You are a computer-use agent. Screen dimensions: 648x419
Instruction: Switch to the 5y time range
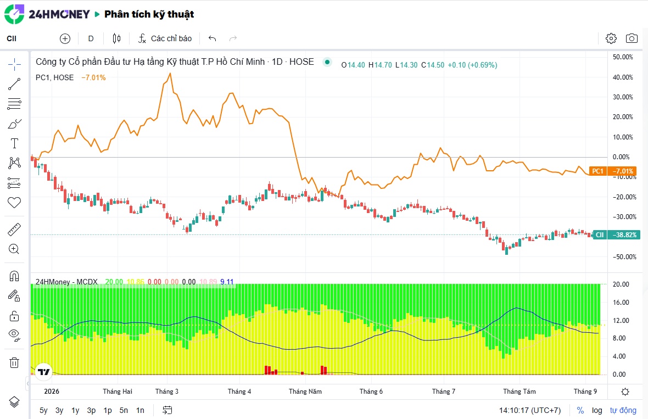click(x=43, y=410)
